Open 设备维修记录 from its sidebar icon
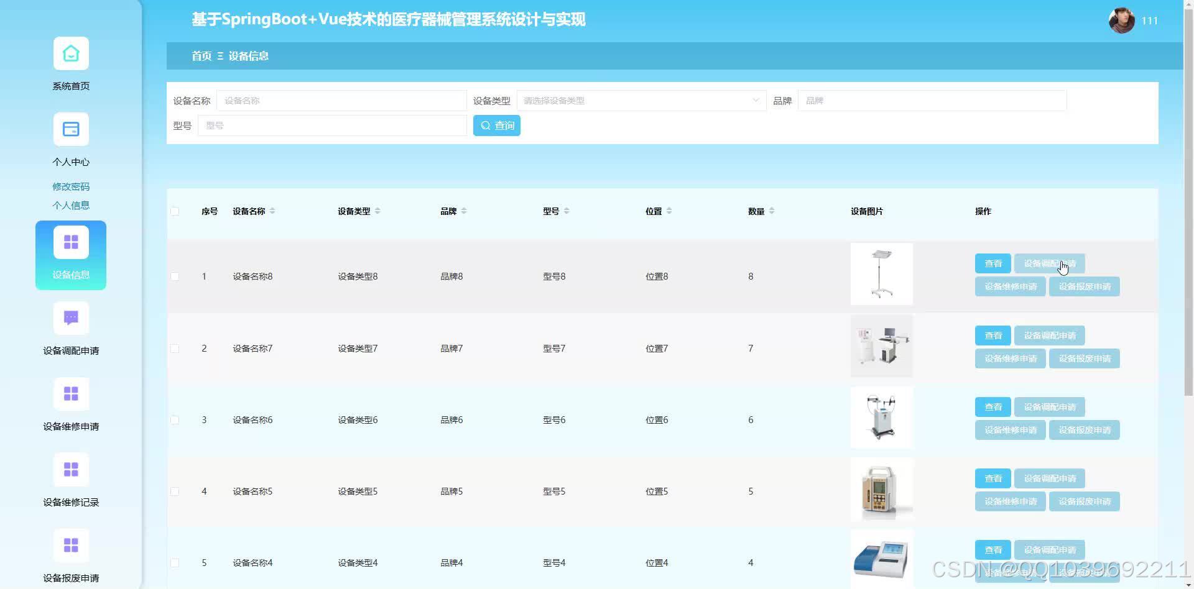 [70, 469]
